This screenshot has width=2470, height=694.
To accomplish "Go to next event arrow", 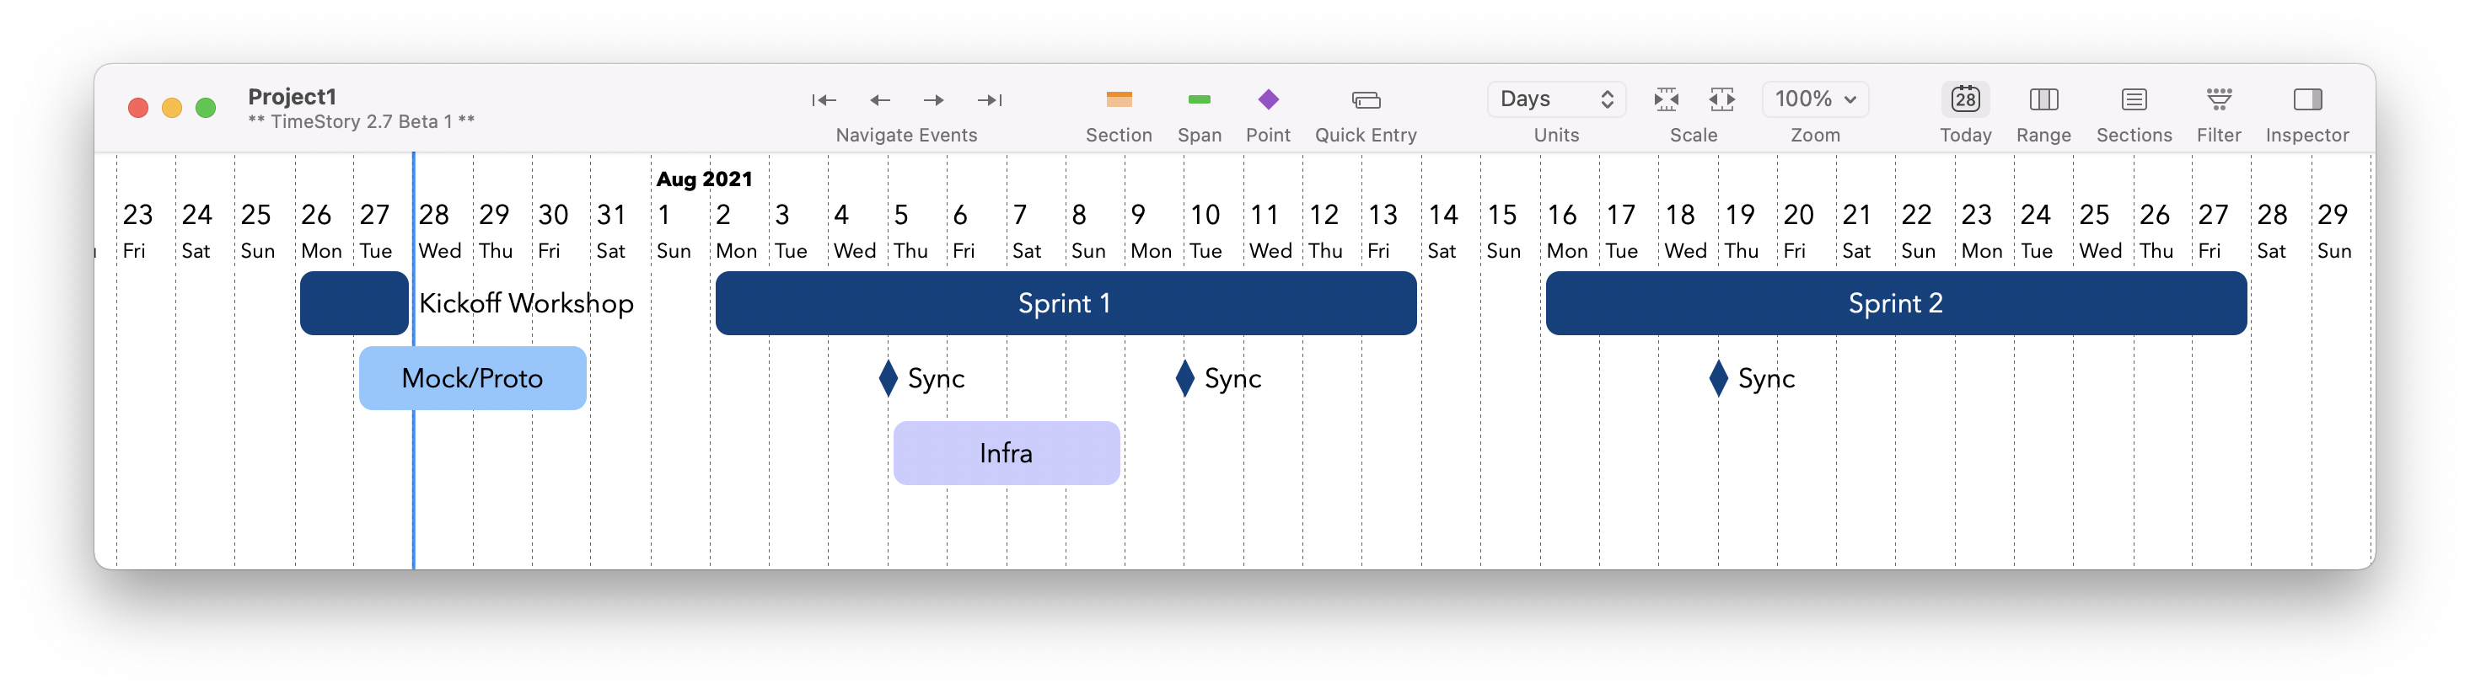I will [933, 99].
